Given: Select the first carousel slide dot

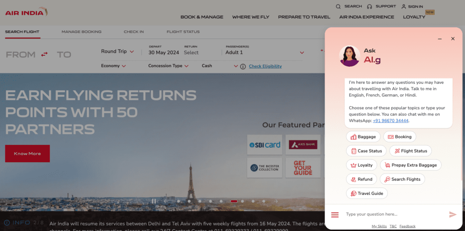Looking at the screenshot, I should tap(178, 201).
